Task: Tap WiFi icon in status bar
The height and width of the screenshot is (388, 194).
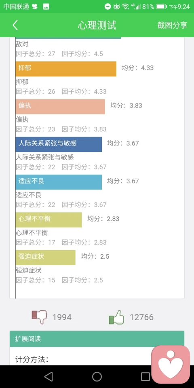Action: click(x=126, y=7)
